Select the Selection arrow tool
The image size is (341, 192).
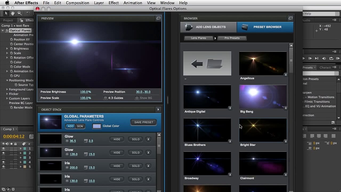pos(6,13)
